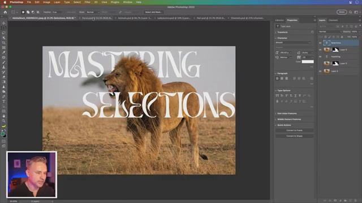Choose New Selection mode icon
The height and width of the screenshot is (203, 362).
[23, 12]
